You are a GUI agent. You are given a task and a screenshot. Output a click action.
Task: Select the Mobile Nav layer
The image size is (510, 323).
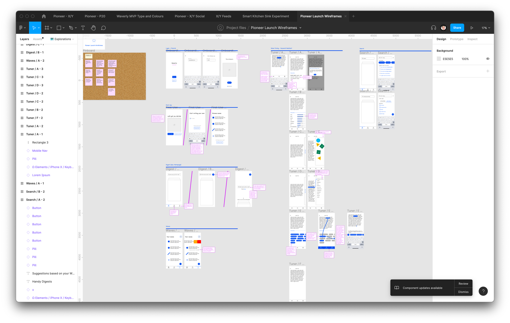point(40,151)
